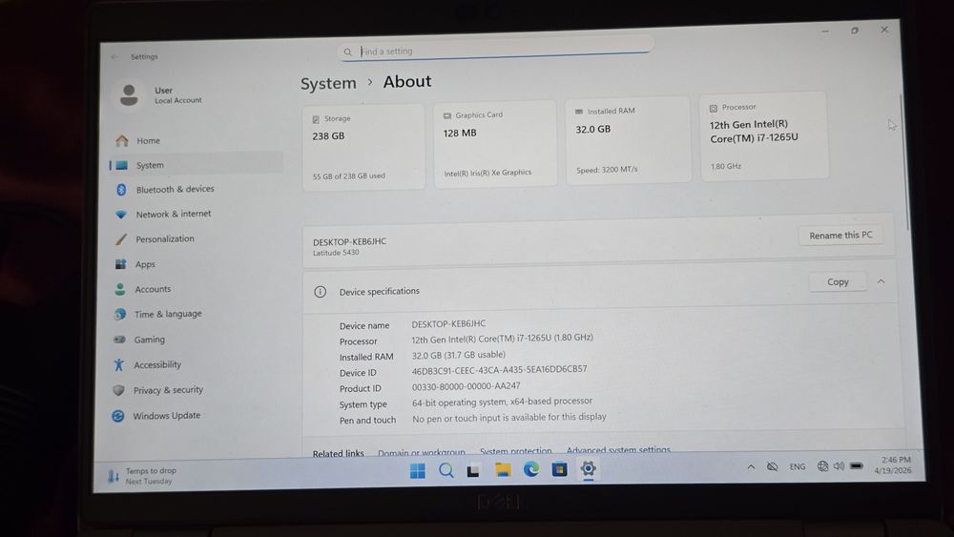Screen dimensions: 954x537
Task: Click the globe clock icon beside Time & language
Action: tap(120, 315)
